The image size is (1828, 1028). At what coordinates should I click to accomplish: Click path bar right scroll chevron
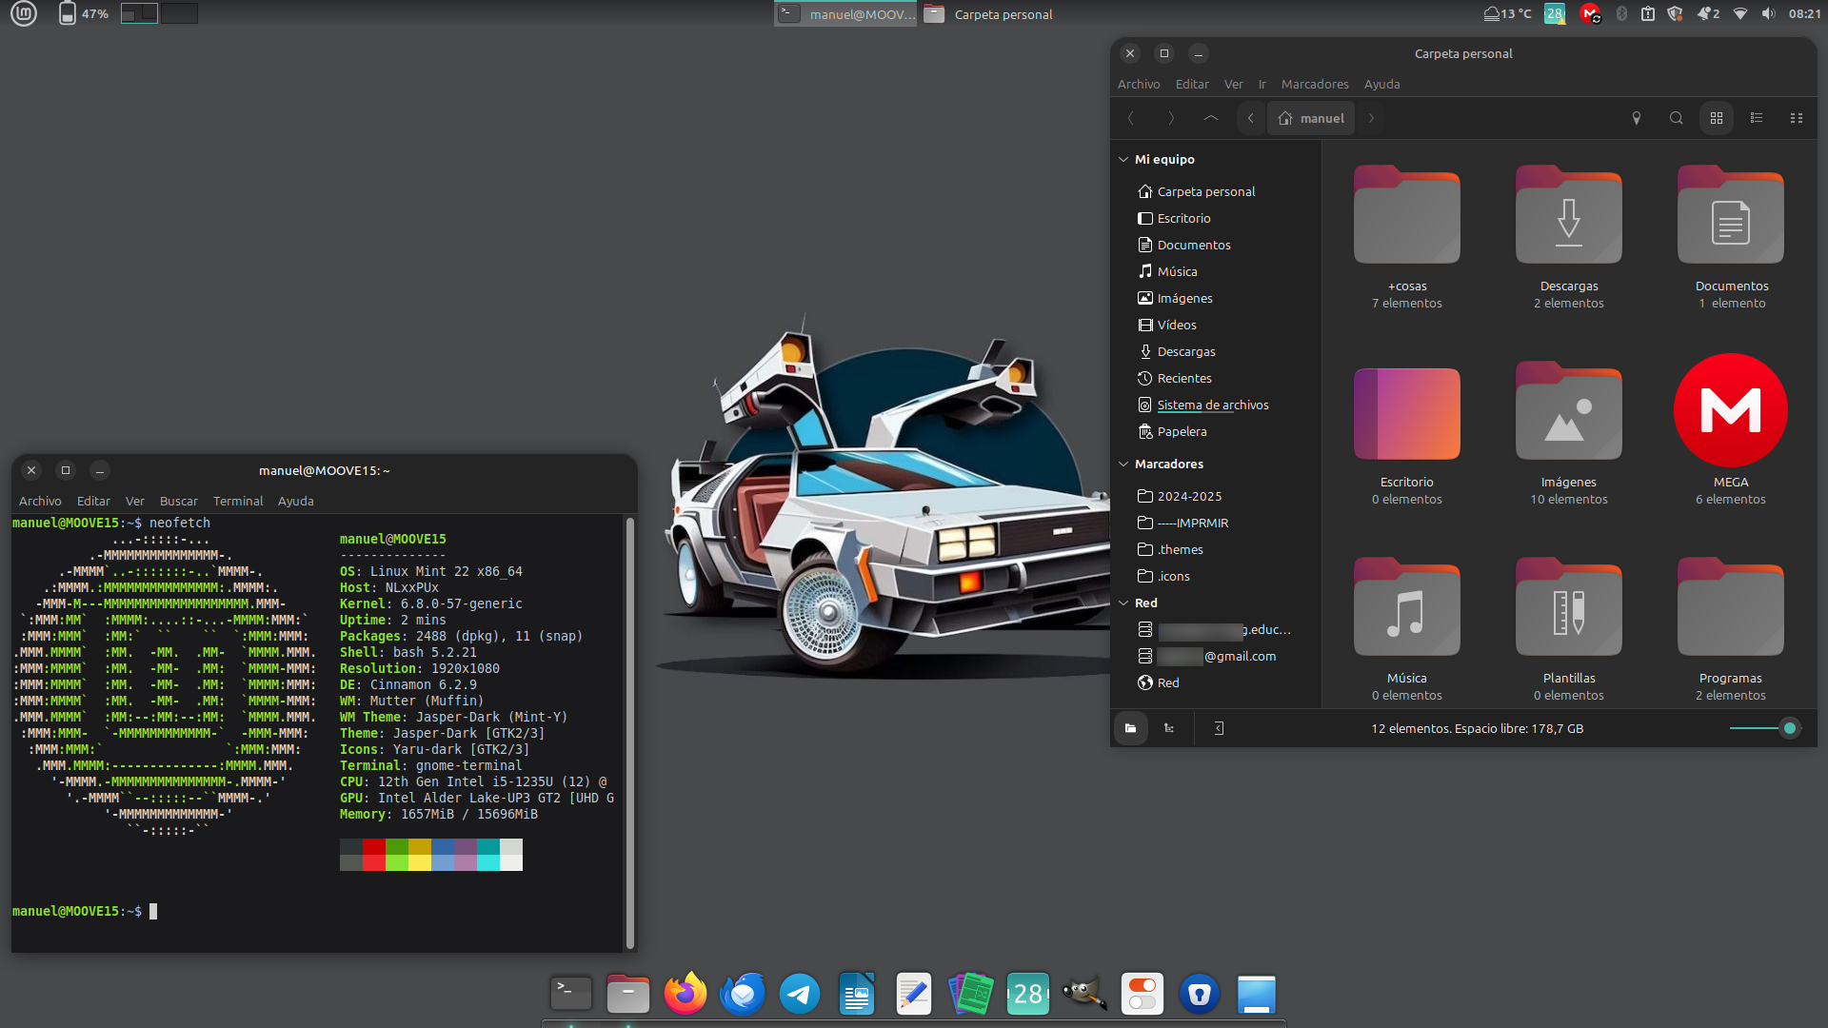[x=1371, y=118]
